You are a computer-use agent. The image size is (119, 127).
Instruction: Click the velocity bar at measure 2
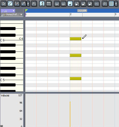tap(70, 114)
